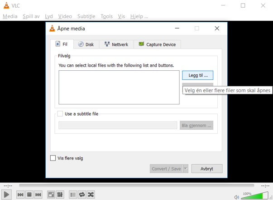Minimize the Åpne media dialog
The width and height of the screenshot is (273, 200).
[x=177, y=28]
